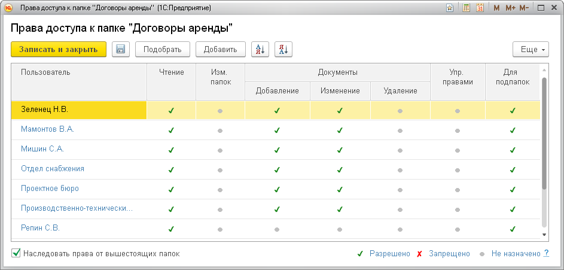Image resolution: width=564 pixels, height=270 pixels.
Task: Click the 1C application logo icon
Action: [8, 8]
